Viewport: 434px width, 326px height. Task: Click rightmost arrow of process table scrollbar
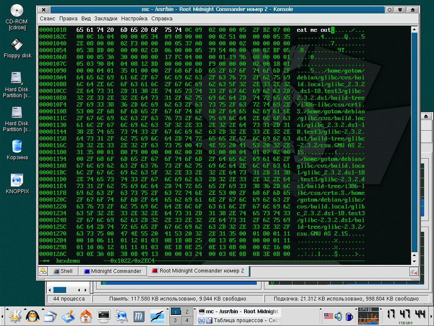tap(86, 290)
